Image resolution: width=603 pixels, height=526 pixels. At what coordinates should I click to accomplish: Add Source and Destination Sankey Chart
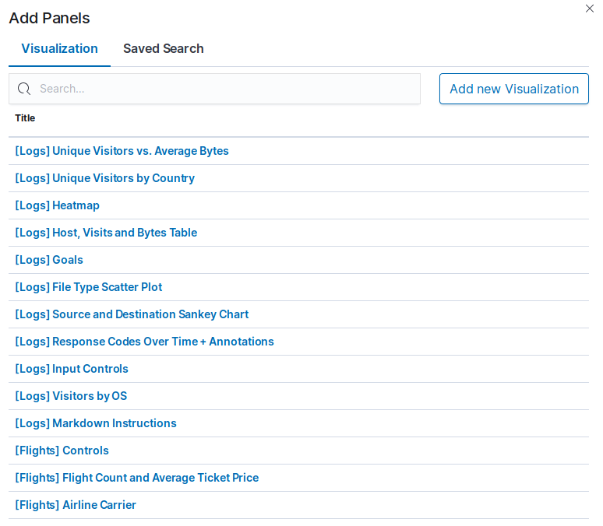click(x=132, y=314)
